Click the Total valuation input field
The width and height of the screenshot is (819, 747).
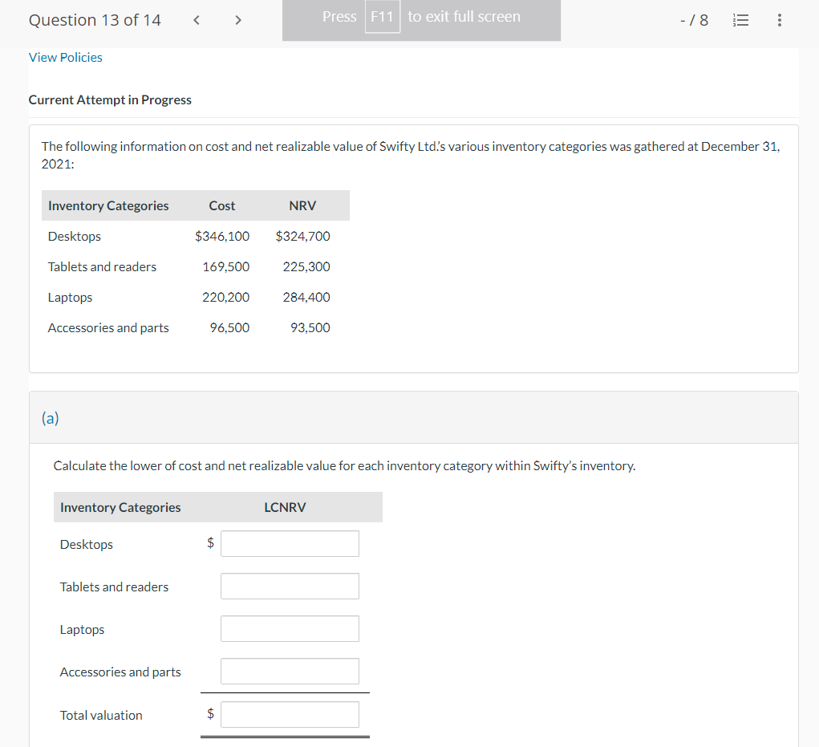[290, 715]
